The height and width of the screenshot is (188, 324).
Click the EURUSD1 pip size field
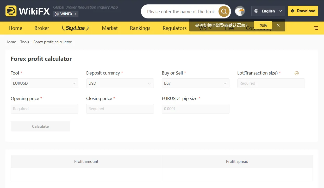click(196, 109)
